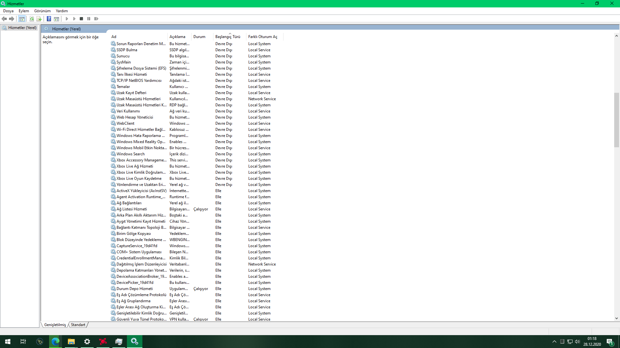Open Microsoft Edge from taskbar
The width and height of the screenshot is (620, 348).
pyautogui.click(x=55, y=342)
